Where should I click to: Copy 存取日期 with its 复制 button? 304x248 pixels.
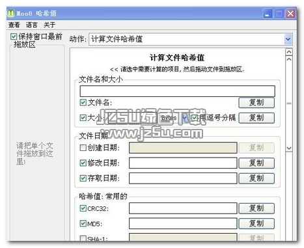[256, 178]
